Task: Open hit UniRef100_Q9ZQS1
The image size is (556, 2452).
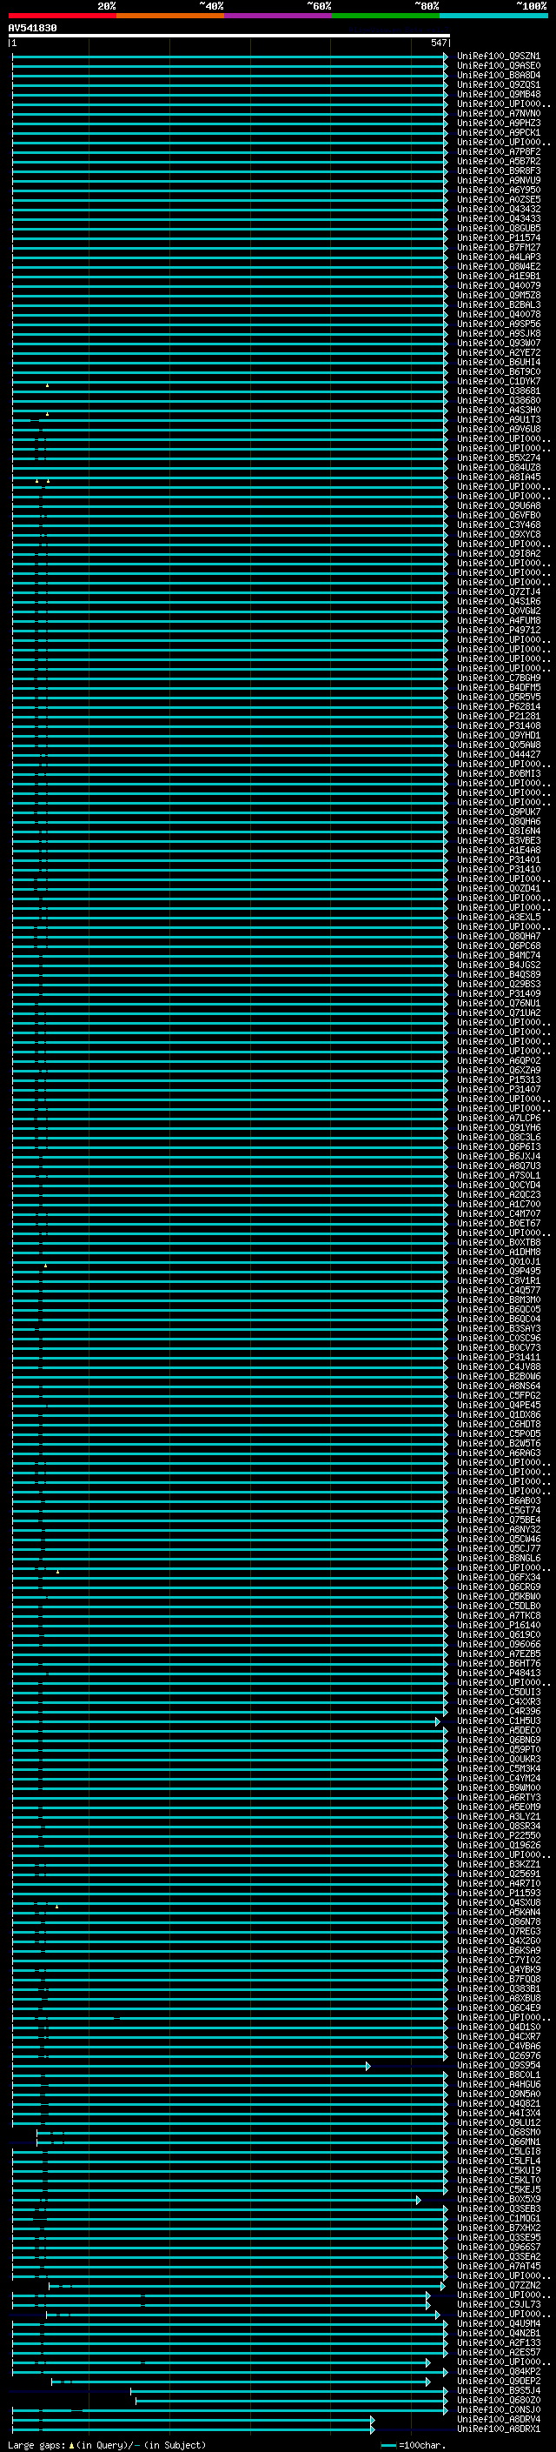Action: [x=498, y=84]
